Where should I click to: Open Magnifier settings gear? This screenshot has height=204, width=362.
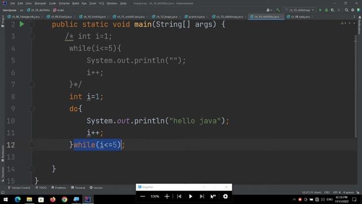[x=225, y=197]
